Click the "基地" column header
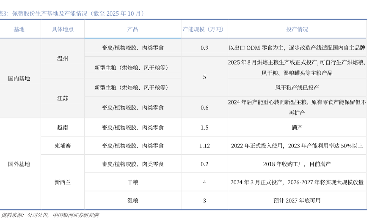 19,29
